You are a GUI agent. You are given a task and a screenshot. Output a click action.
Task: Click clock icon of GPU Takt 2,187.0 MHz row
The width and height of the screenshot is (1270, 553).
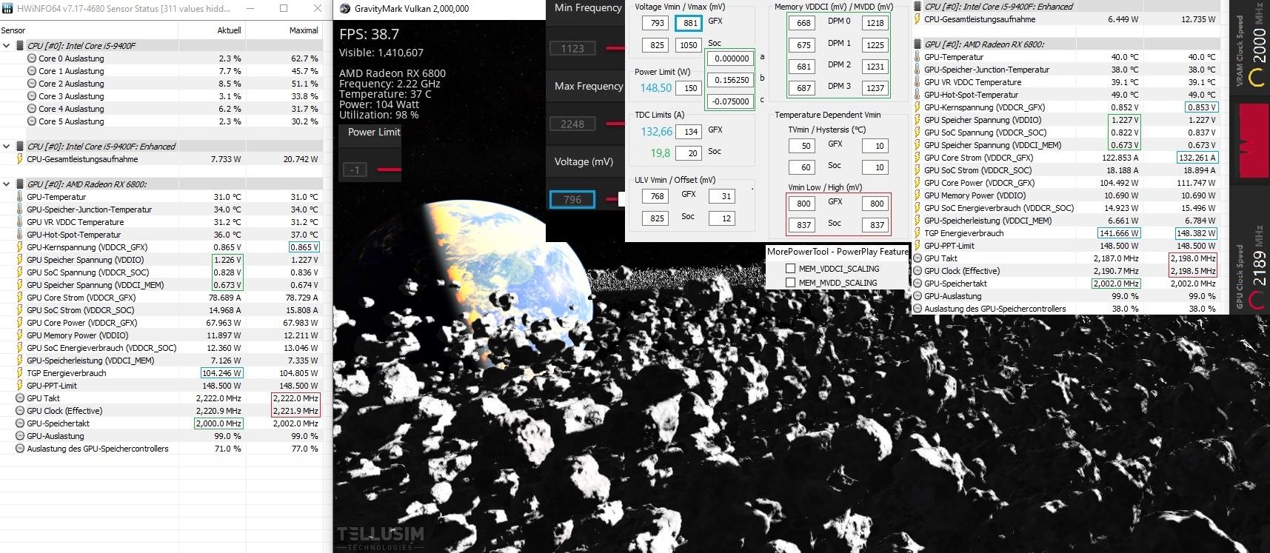[918, 258]
